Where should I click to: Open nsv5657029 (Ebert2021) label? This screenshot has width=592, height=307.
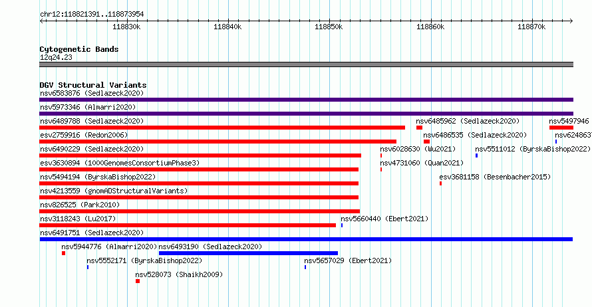click(x=348, y=260)
